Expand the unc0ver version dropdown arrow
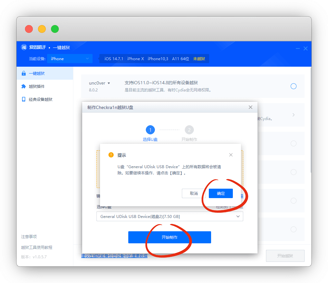 coord(109,83)
